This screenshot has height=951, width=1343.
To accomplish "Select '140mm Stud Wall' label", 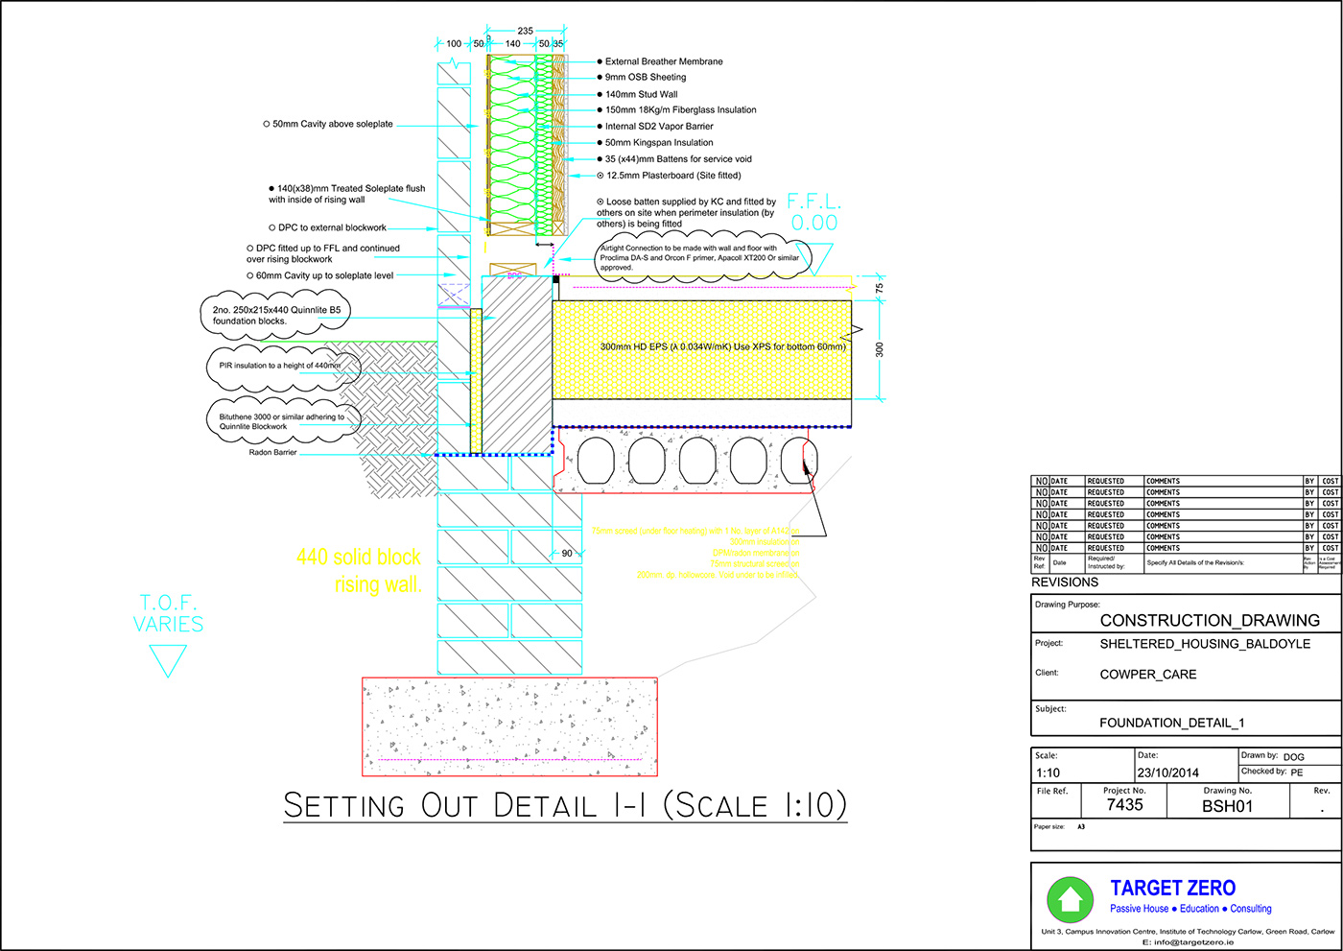I will coord(641,94).
